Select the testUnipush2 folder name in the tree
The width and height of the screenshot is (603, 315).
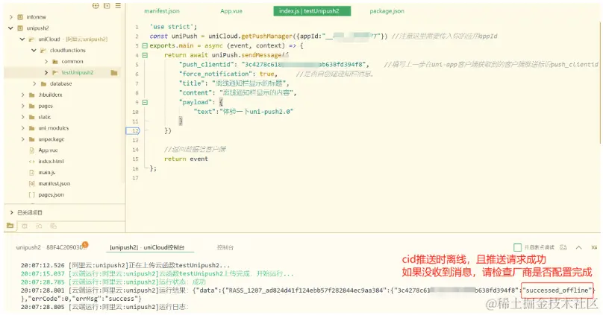(x=78, y=72)
